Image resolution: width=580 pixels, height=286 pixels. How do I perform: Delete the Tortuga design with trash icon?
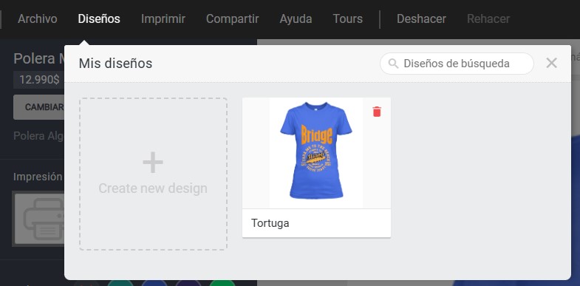click(x=377, y=112)
